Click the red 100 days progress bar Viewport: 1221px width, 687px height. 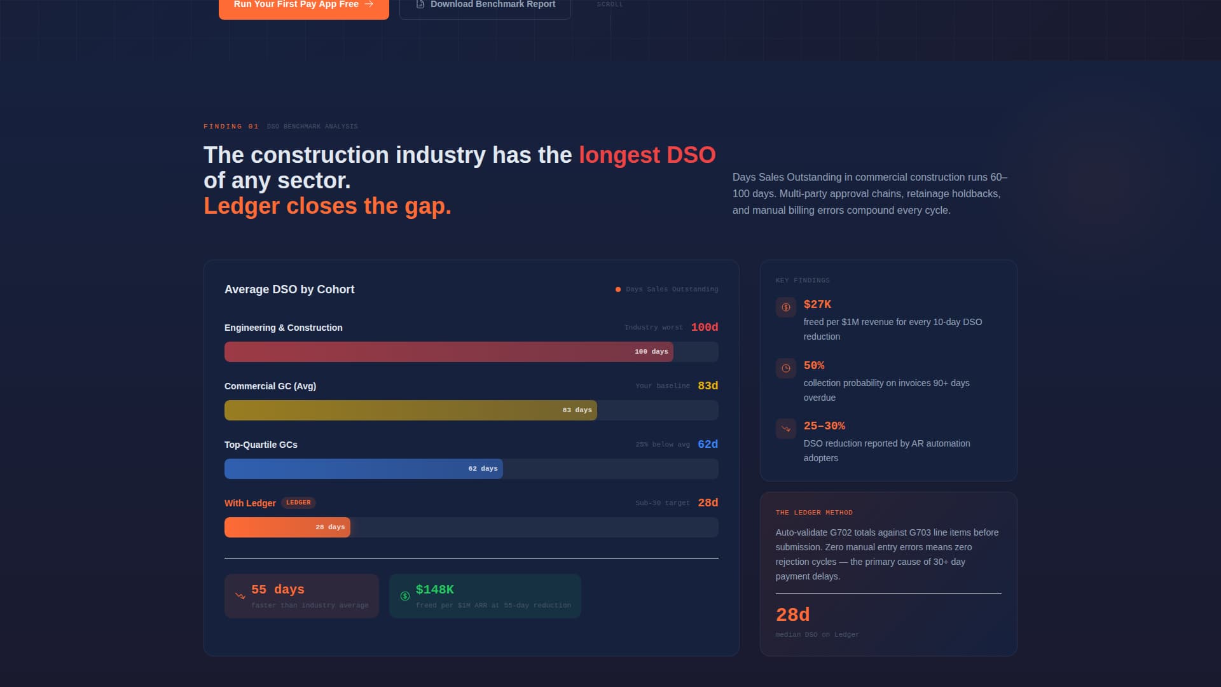pos(449,352)
